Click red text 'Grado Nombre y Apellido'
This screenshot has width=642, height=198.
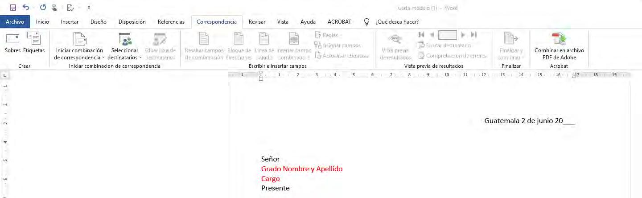(x=302, y=169)
